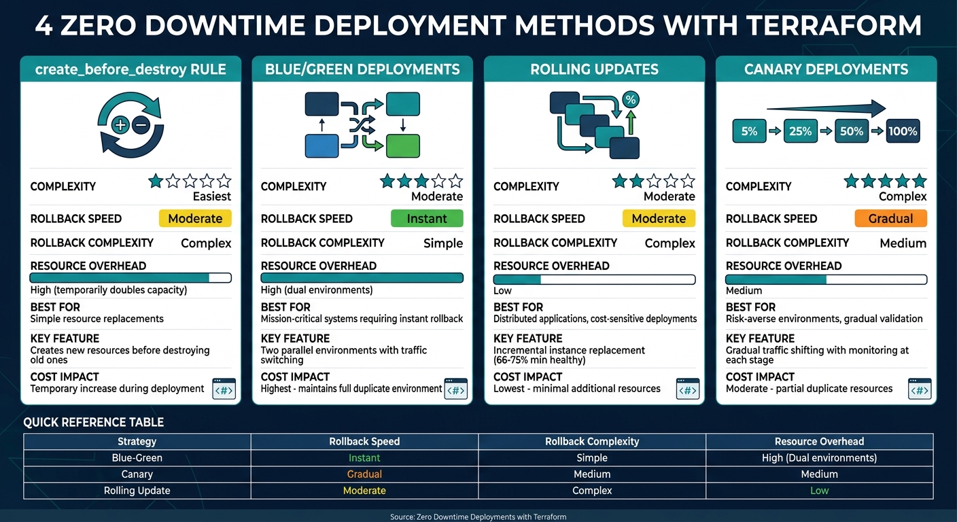Screen dimensions: 957x522
Task: Click the code icon in create_before_destroy card
Action: point(224,389)
